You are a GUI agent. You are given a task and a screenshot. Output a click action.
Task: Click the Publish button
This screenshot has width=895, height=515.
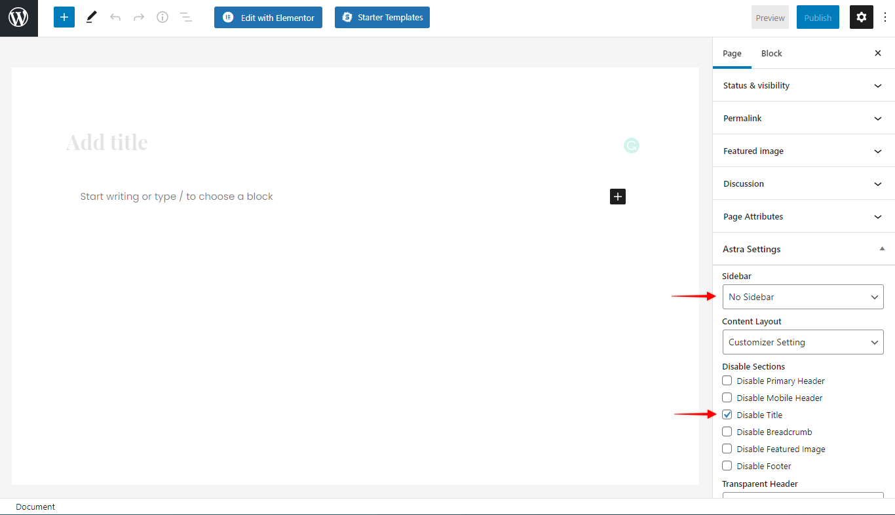818,18
